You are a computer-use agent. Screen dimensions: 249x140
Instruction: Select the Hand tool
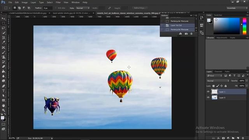(4, 105)
